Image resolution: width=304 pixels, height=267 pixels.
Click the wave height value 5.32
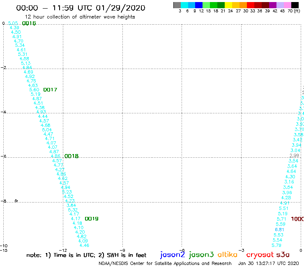point(73,210)
